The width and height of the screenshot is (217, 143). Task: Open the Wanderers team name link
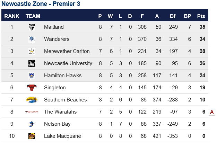[x=57, y=39]
